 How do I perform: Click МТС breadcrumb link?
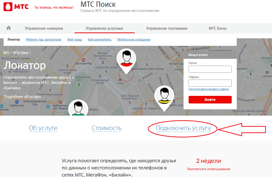[6, 52]
